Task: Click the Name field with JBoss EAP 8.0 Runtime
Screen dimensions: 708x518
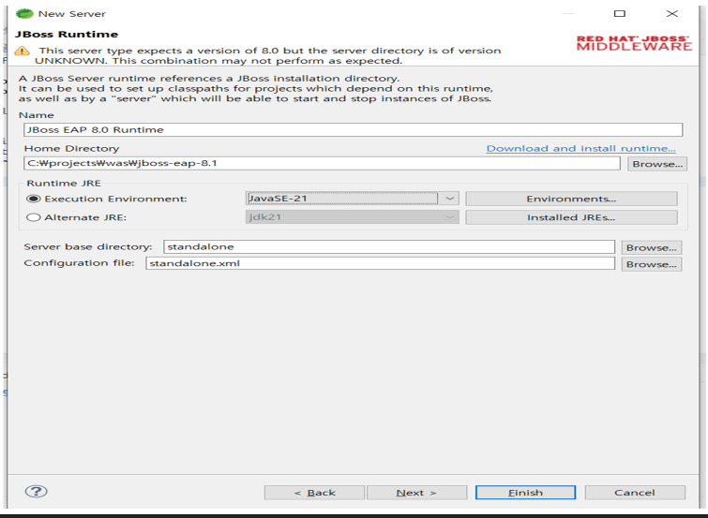Action: (354, 130)
